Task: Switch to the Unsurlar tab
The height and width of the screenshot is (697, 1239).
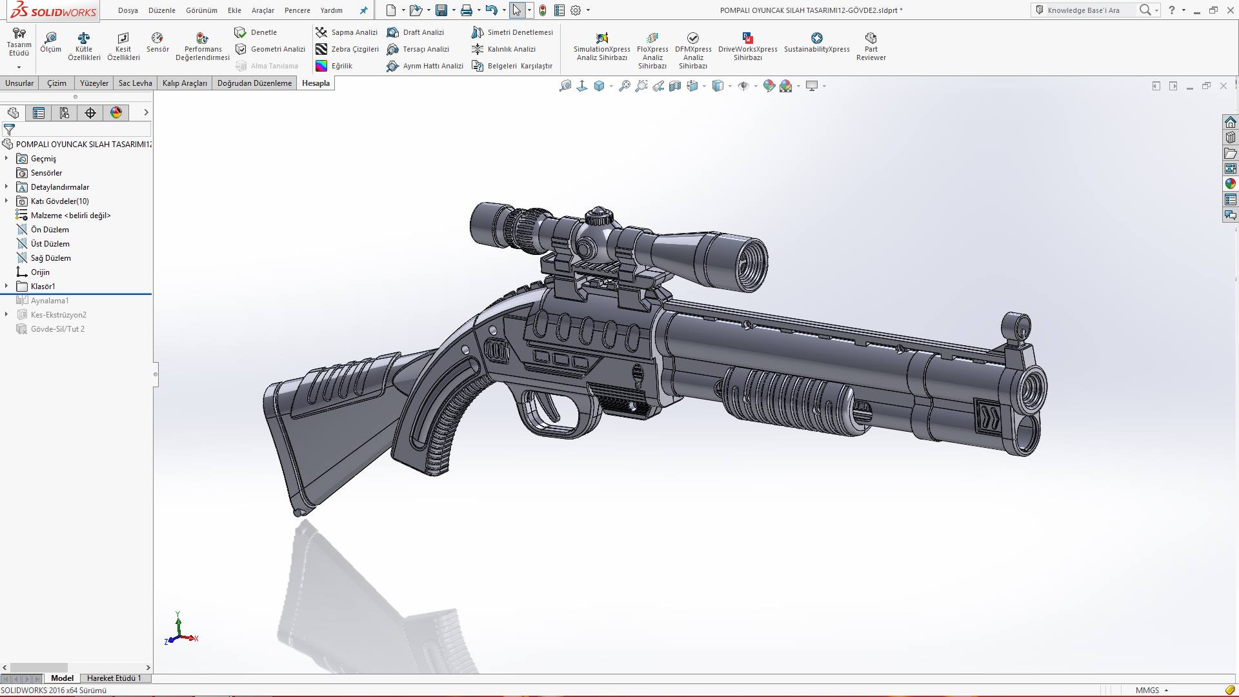Action: pos(19,83)
